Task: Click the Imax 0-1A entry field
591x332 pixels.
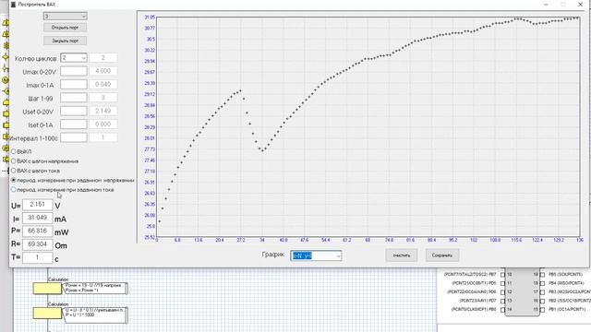Action: click(x=74, y=84)
